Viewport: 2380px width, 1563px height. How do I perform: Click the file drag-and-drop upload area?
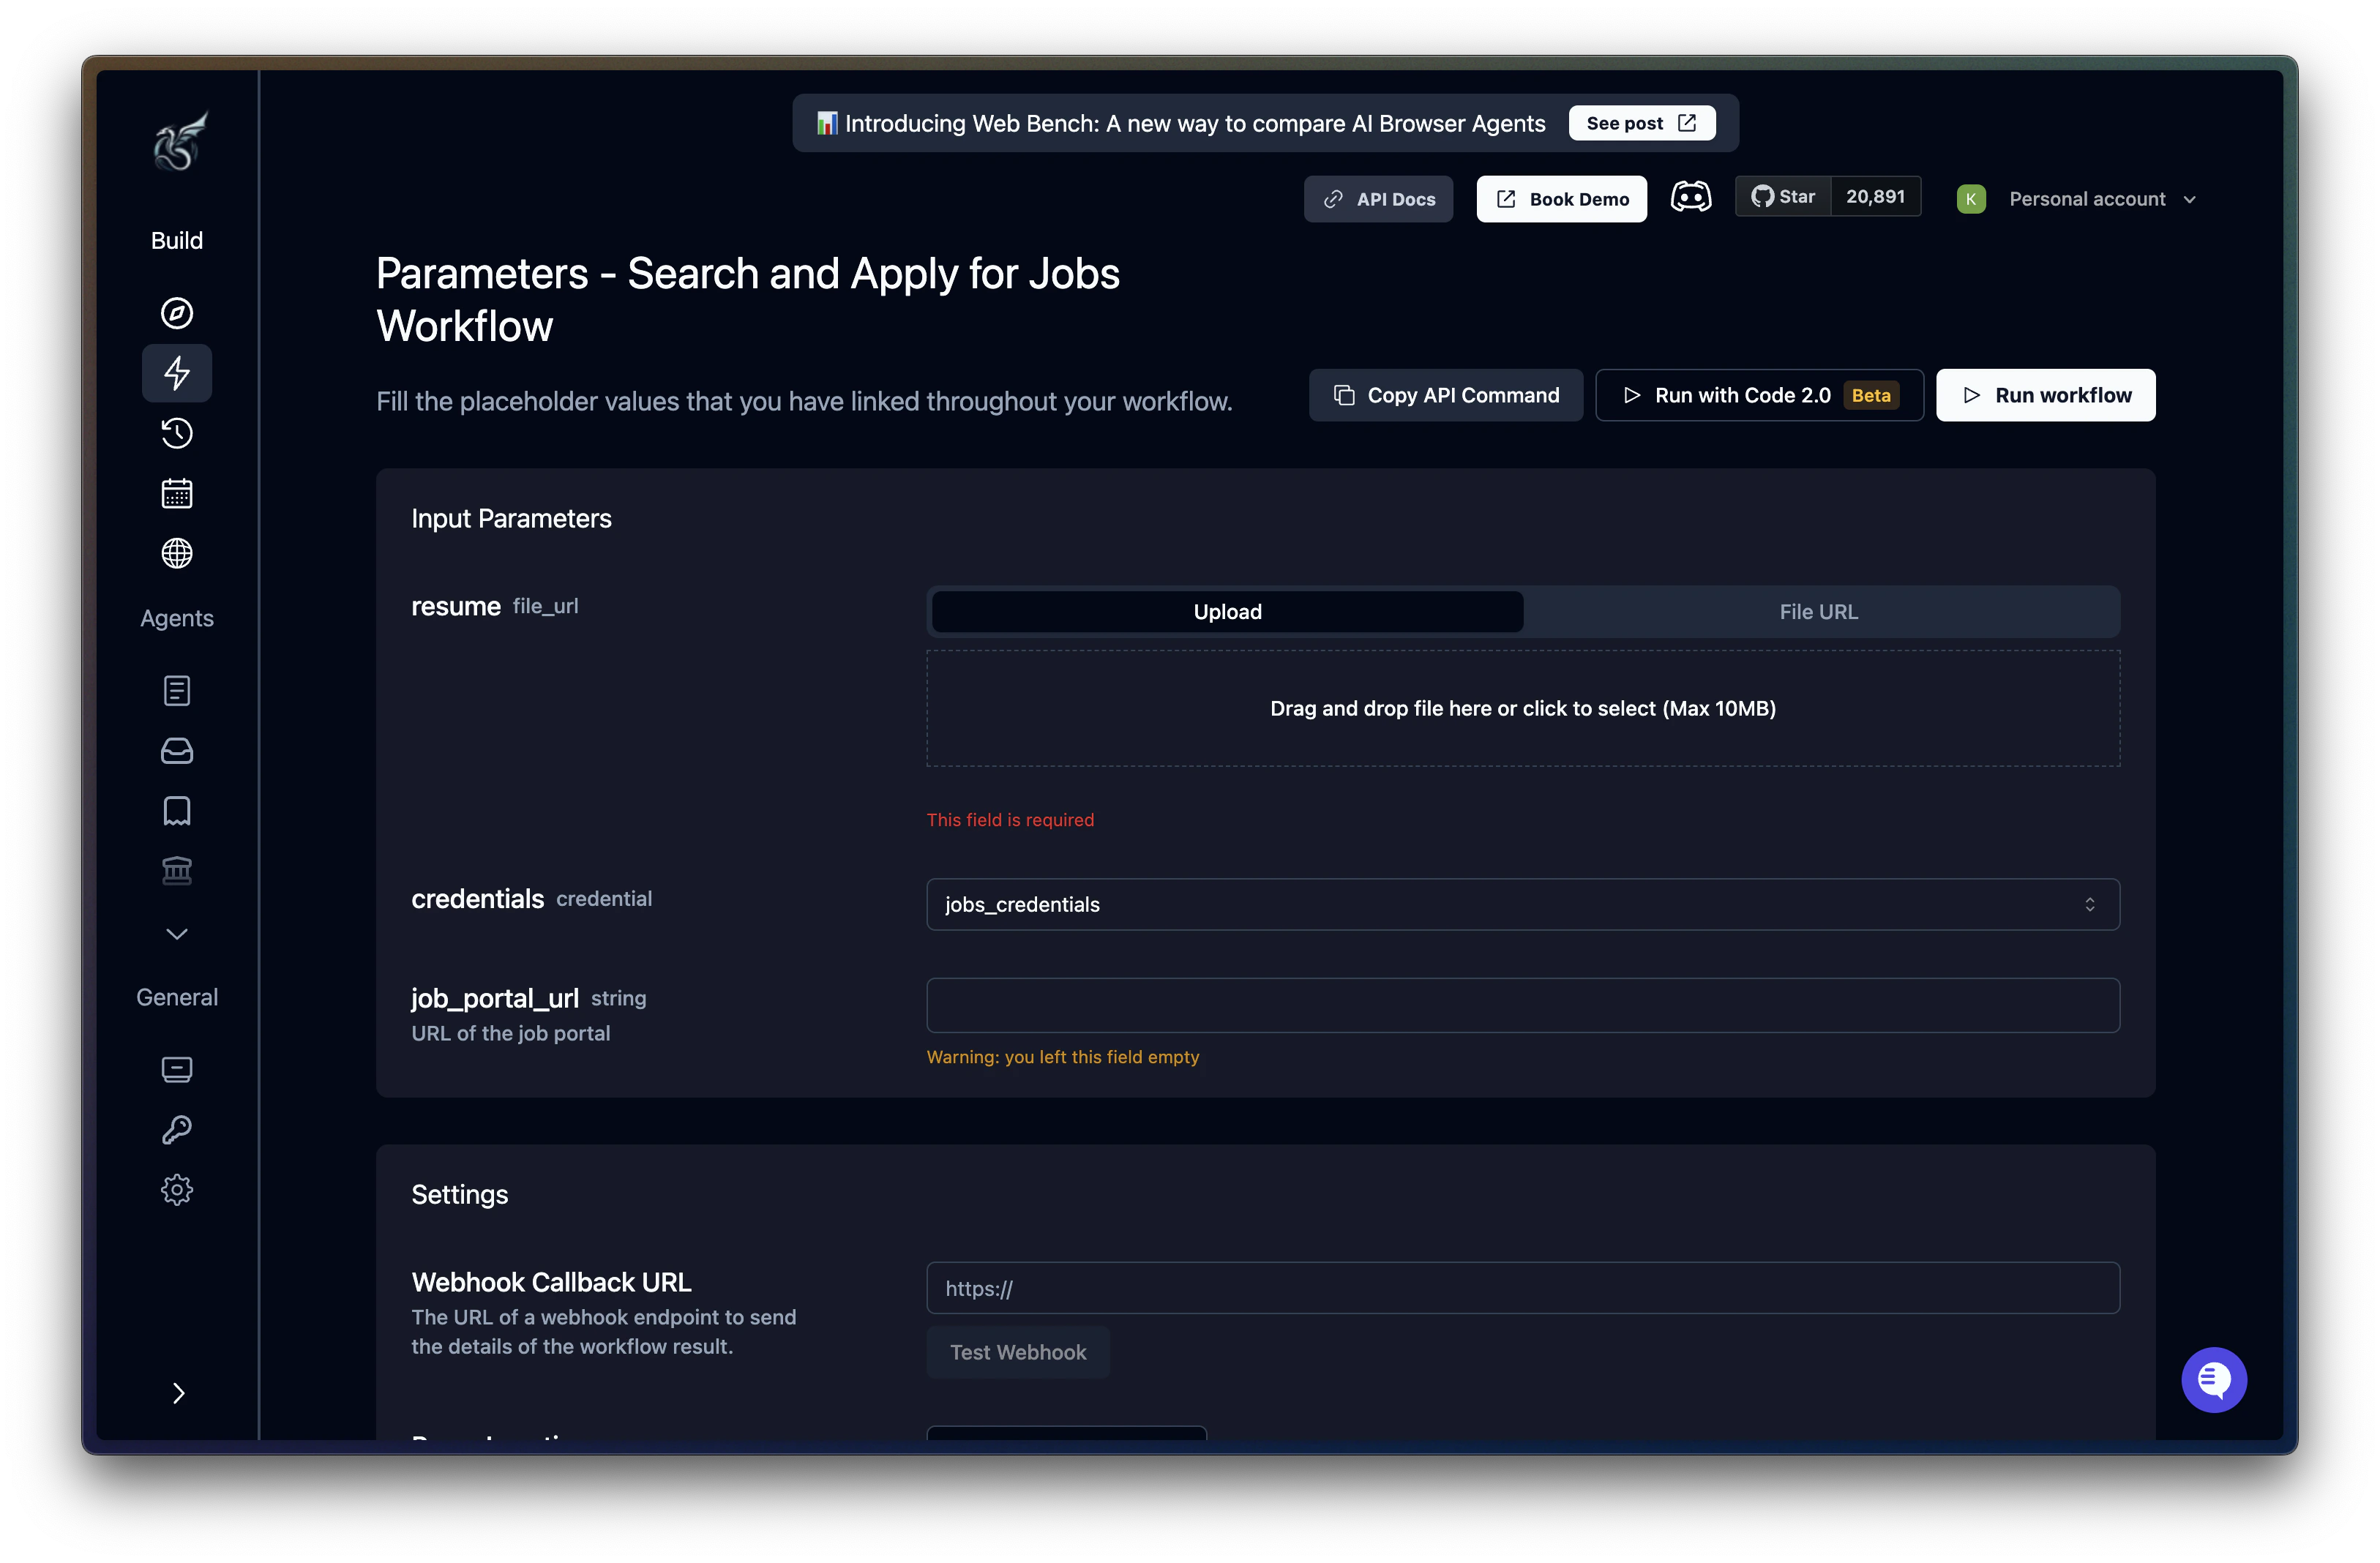coord(1522,708)
